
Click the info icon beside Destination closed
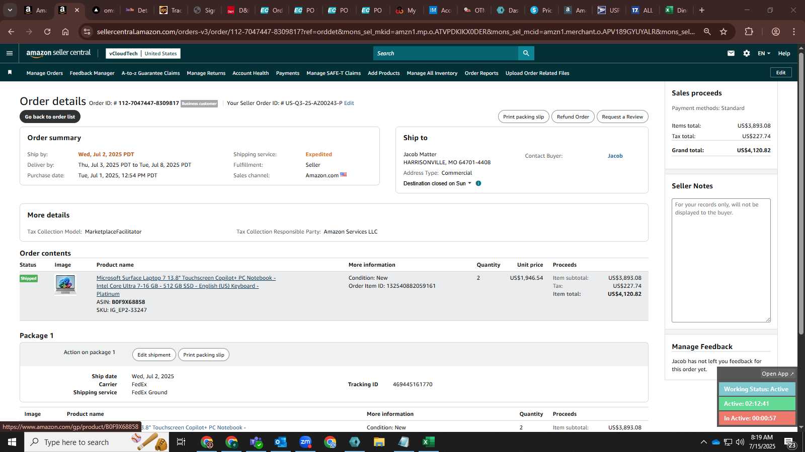(478, 183)
